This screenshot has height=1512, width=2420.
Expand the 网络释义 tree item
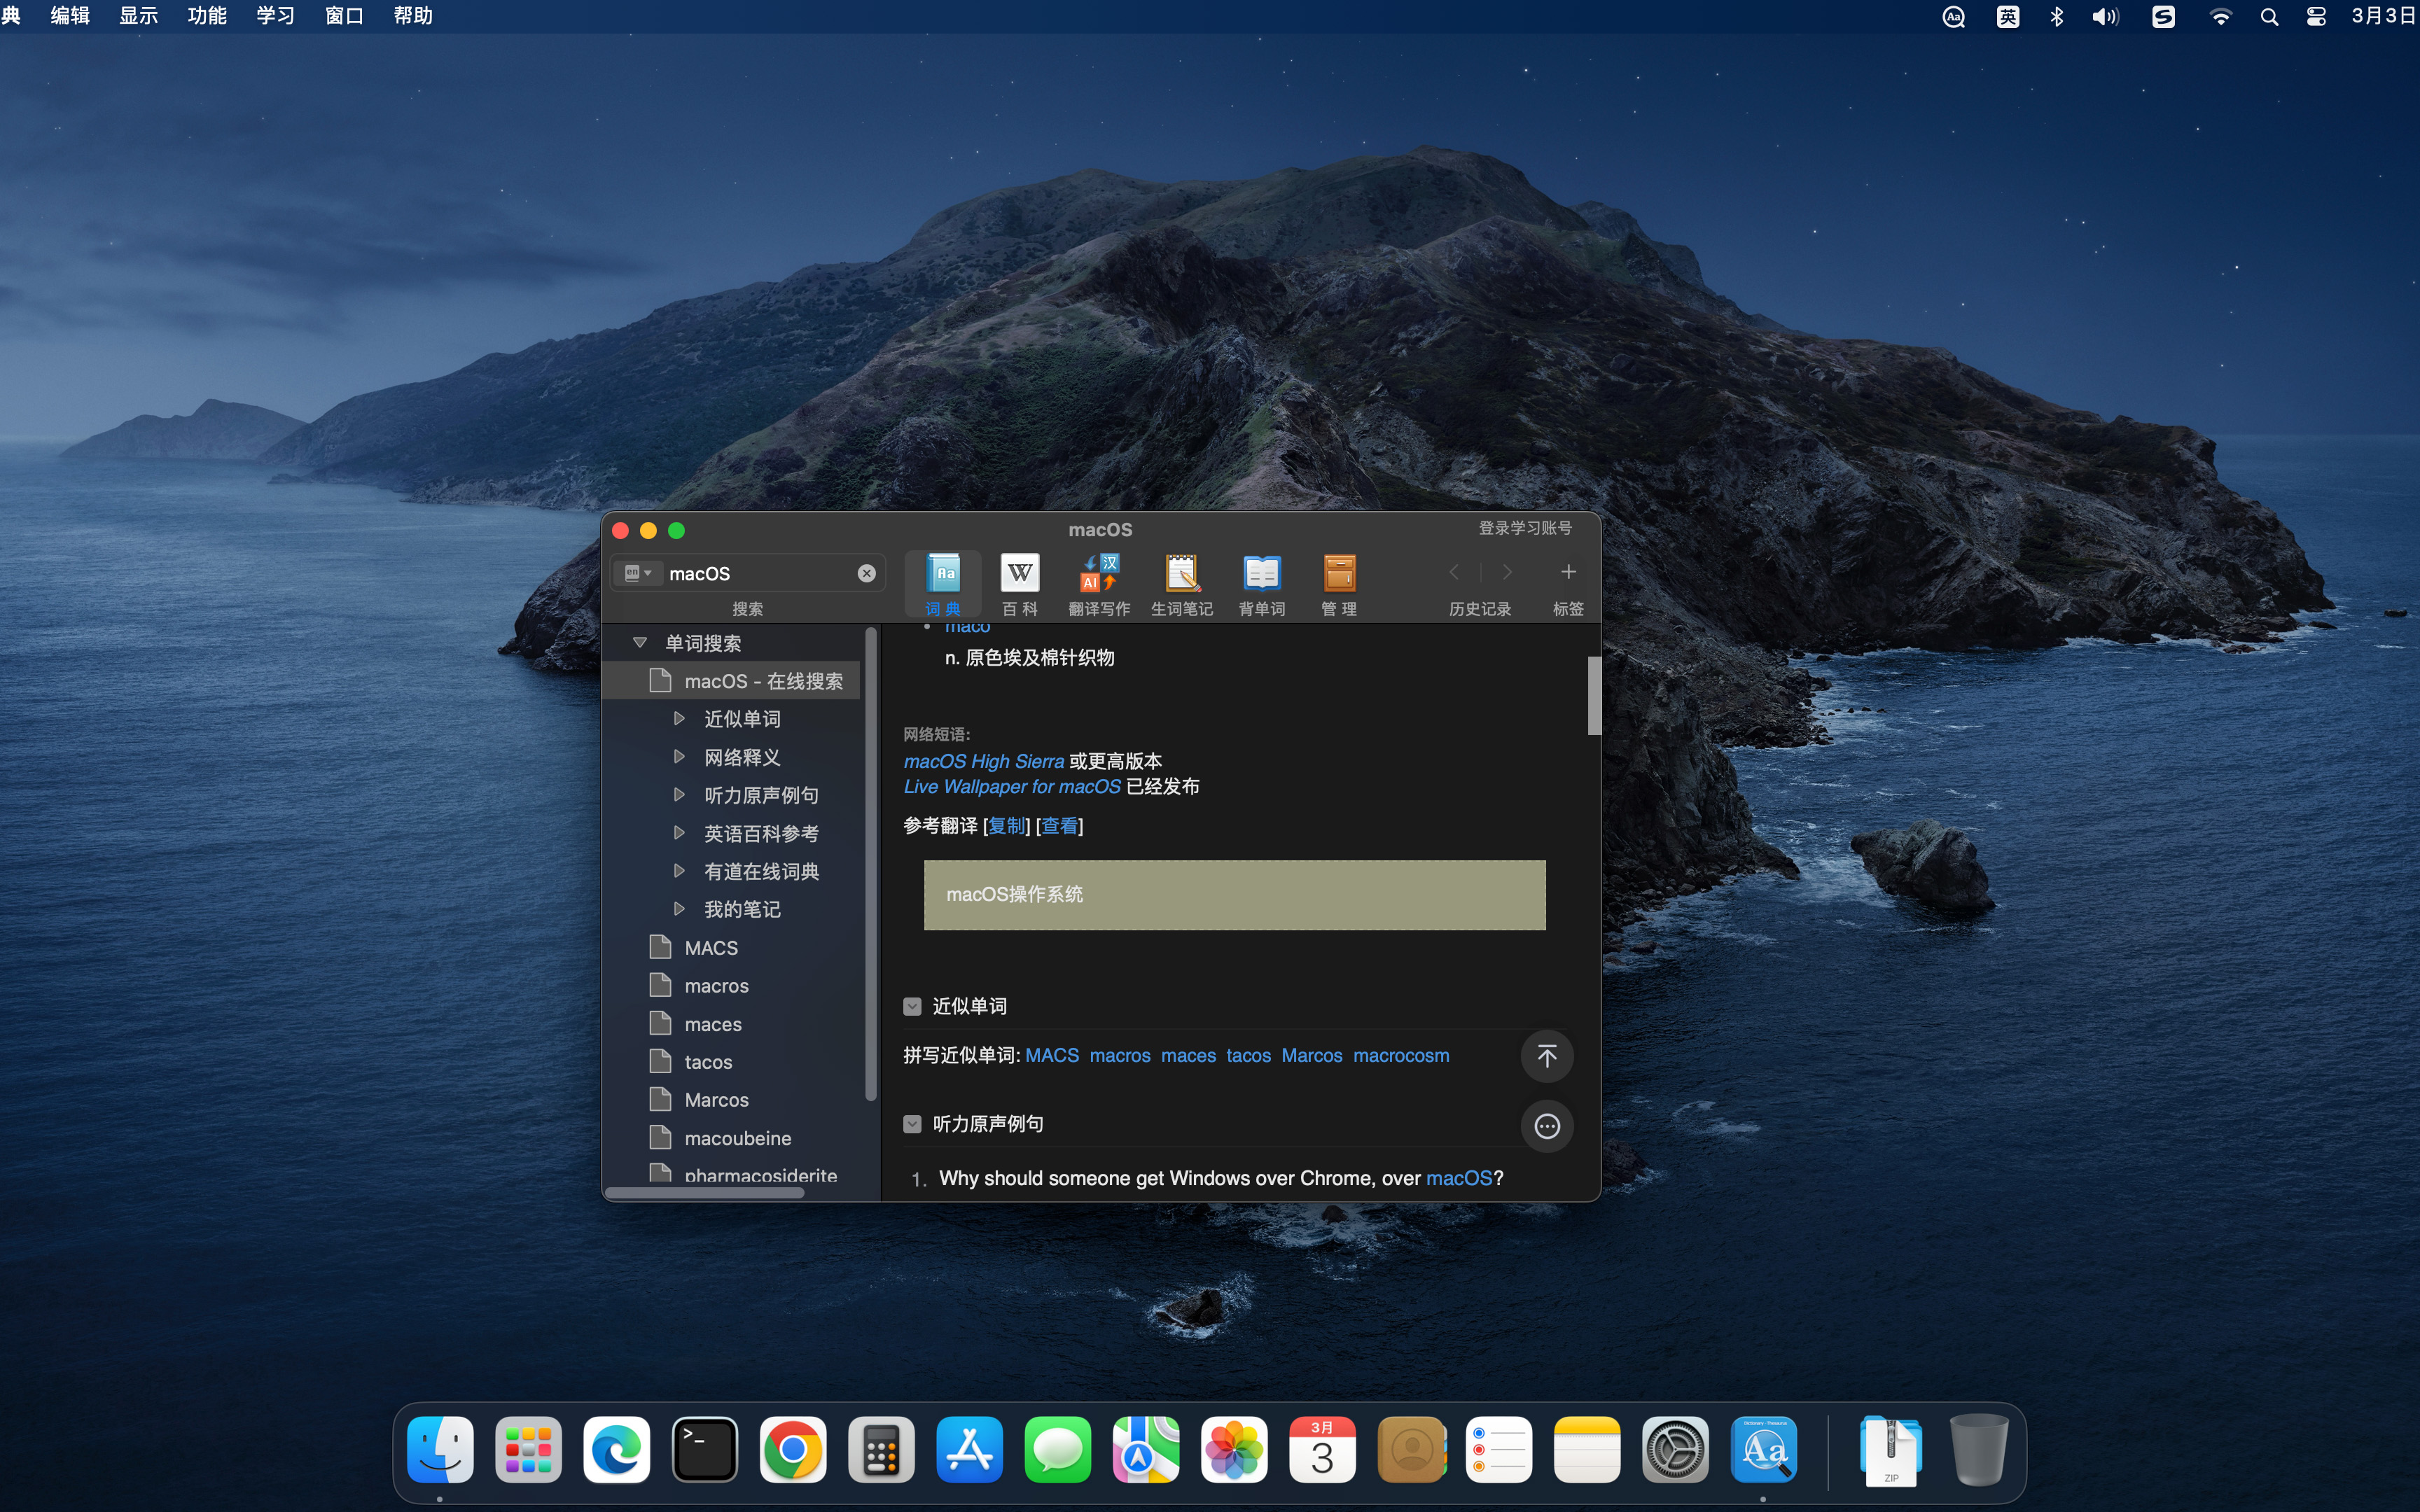[x=679, y=757]
